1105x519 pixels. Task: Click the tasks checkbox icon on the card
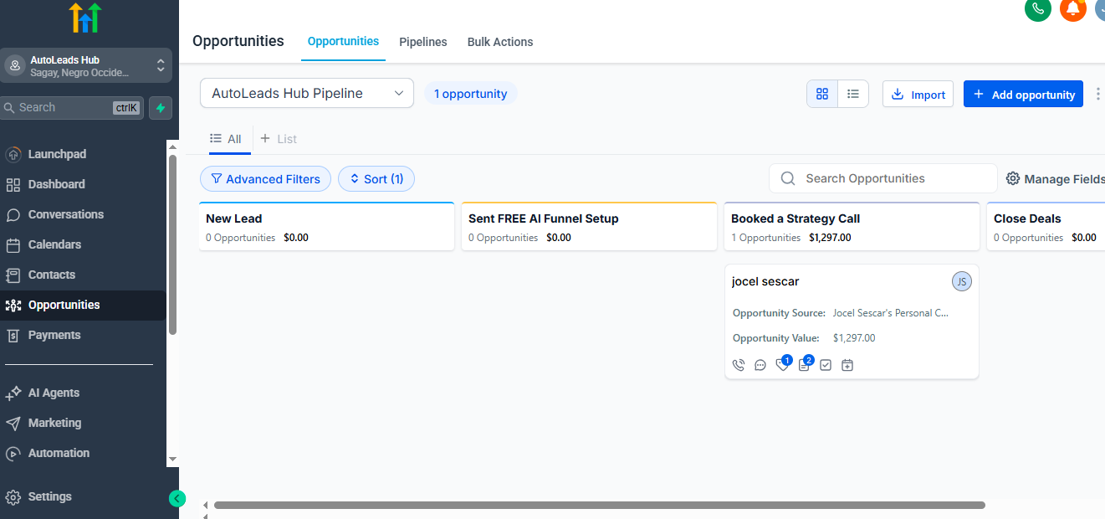tap(826, 365)
